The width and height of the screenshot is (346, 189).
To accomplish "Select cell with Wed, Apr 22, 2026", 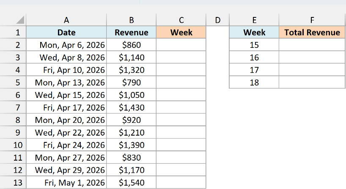I will point(66,132).
